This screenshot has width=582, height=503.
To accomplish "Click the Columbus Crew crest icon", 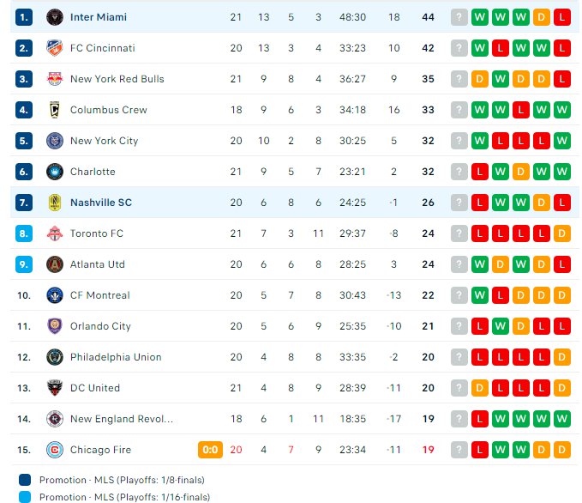I will pyautogui.click(x=54, y=110).
